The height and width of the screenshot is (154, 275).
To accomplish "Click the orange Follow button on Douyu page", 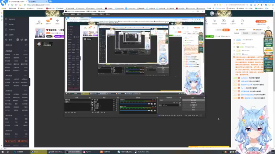I will (226, 30).
